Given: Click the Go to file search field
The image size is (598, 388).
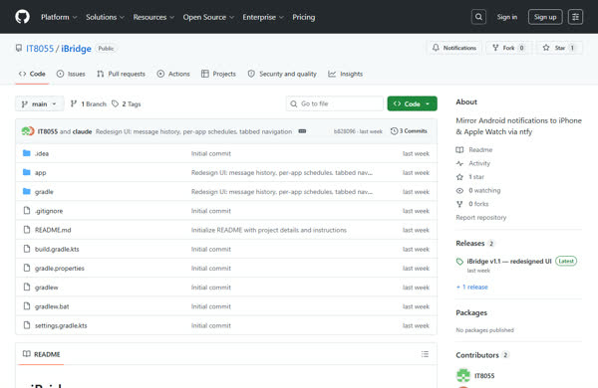Looking at the screenshot, I should pos(335,103).
